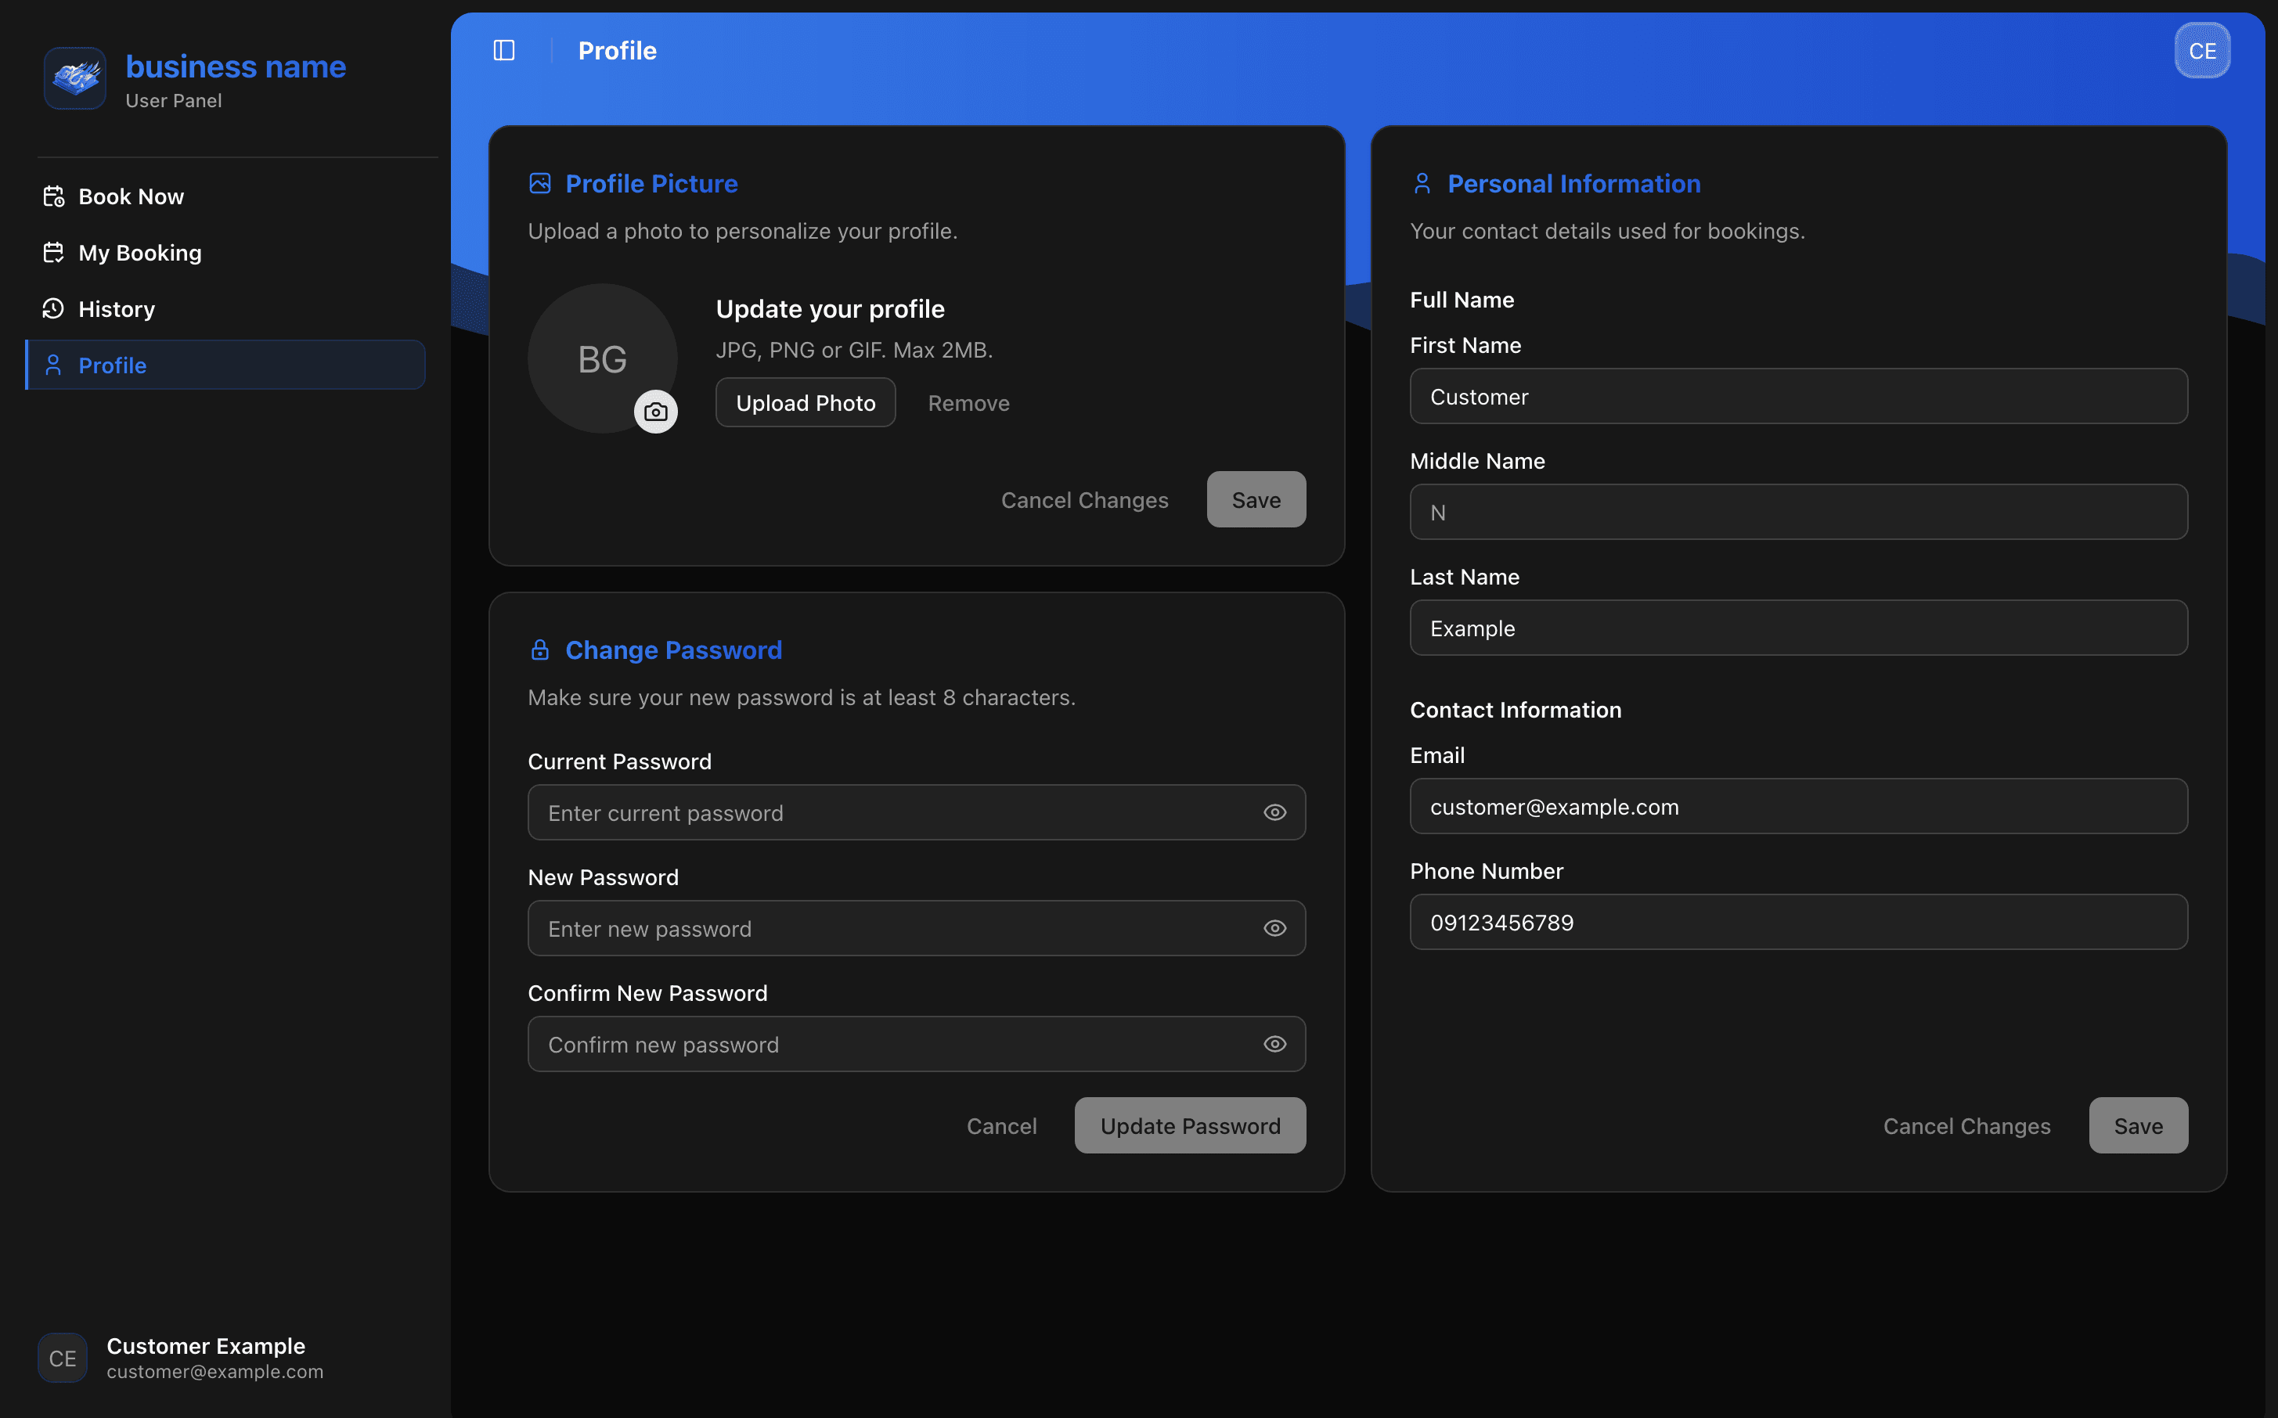Click Cancel Changes in Personal Information card
Viewport: 2278px width, 1418px height.
(1966, 1125)
